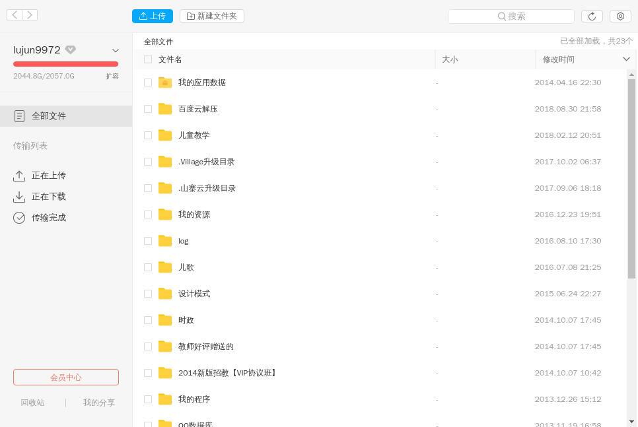The height and width of the screenshot is (427, 638).
Task: Click the 会员中心 button
Action: click(65, 377)
